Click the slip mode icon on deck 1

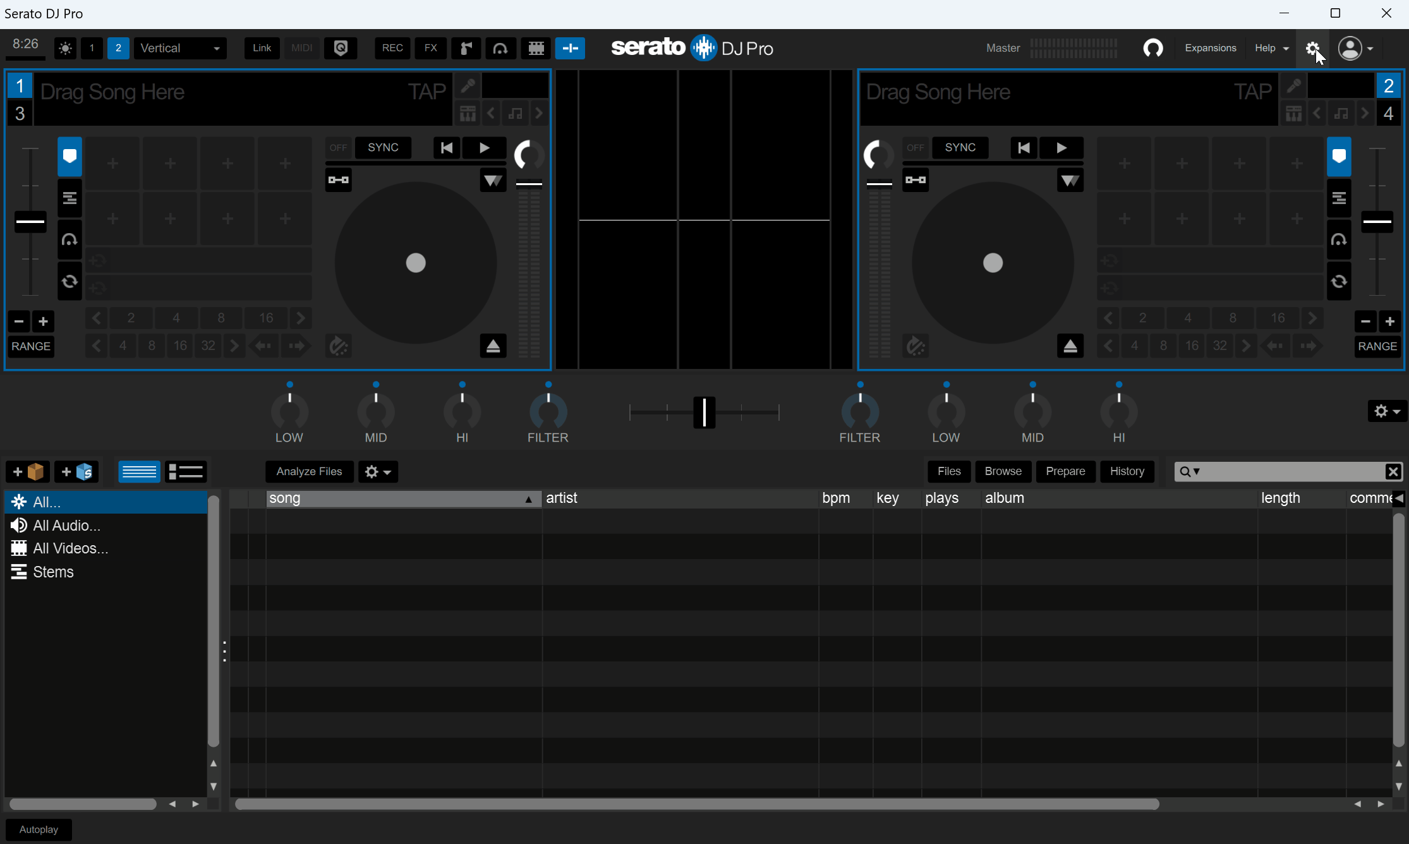(x=339, y=346)
